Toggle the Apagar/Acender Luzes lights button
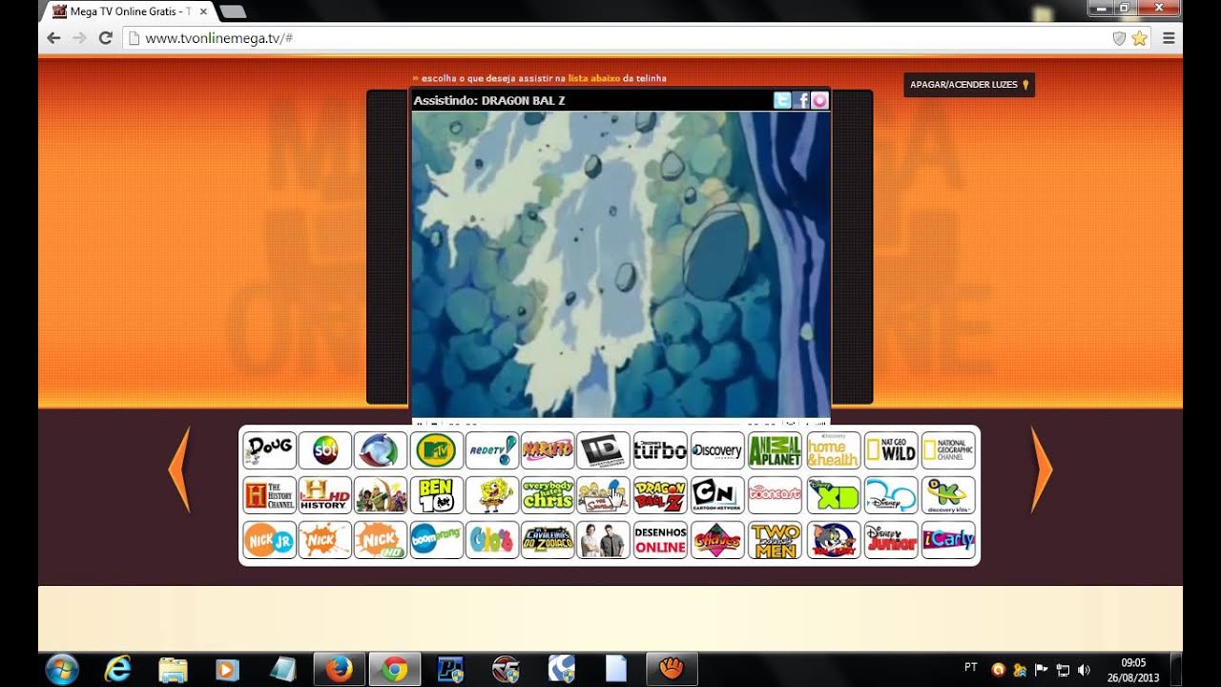1221x687 pixels. (x=969, y=85)
